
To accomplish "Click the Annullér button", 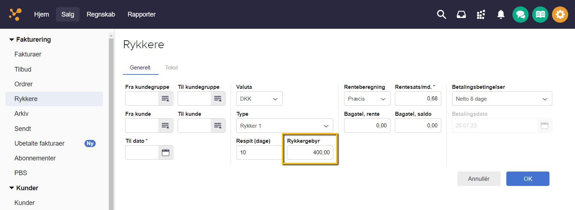I will 479,179.
